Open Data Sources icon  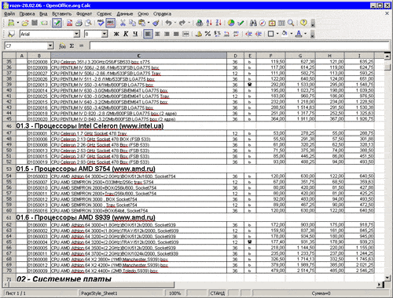click(281, 23)
